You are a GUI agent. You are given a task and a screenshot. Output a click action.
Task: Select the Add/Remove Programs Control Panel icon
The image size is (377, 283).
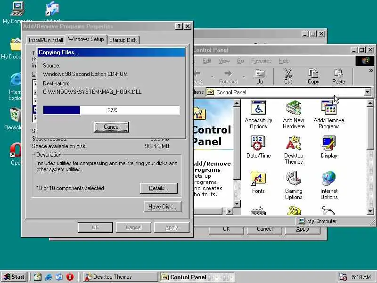[x=328, y=115]
